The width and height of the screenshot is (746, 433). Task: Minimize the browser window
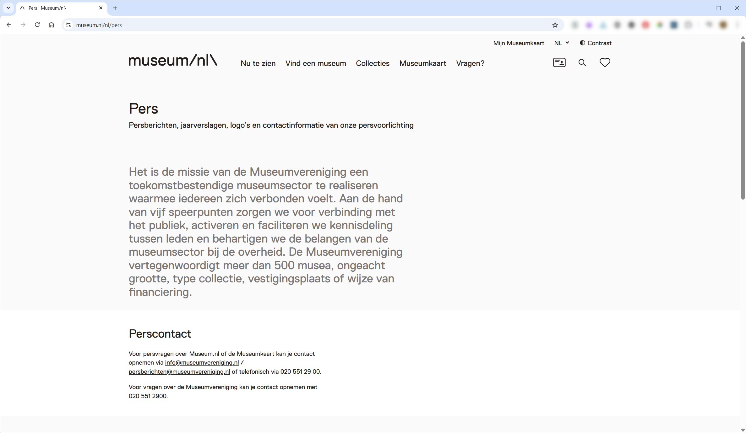(701, 8)
